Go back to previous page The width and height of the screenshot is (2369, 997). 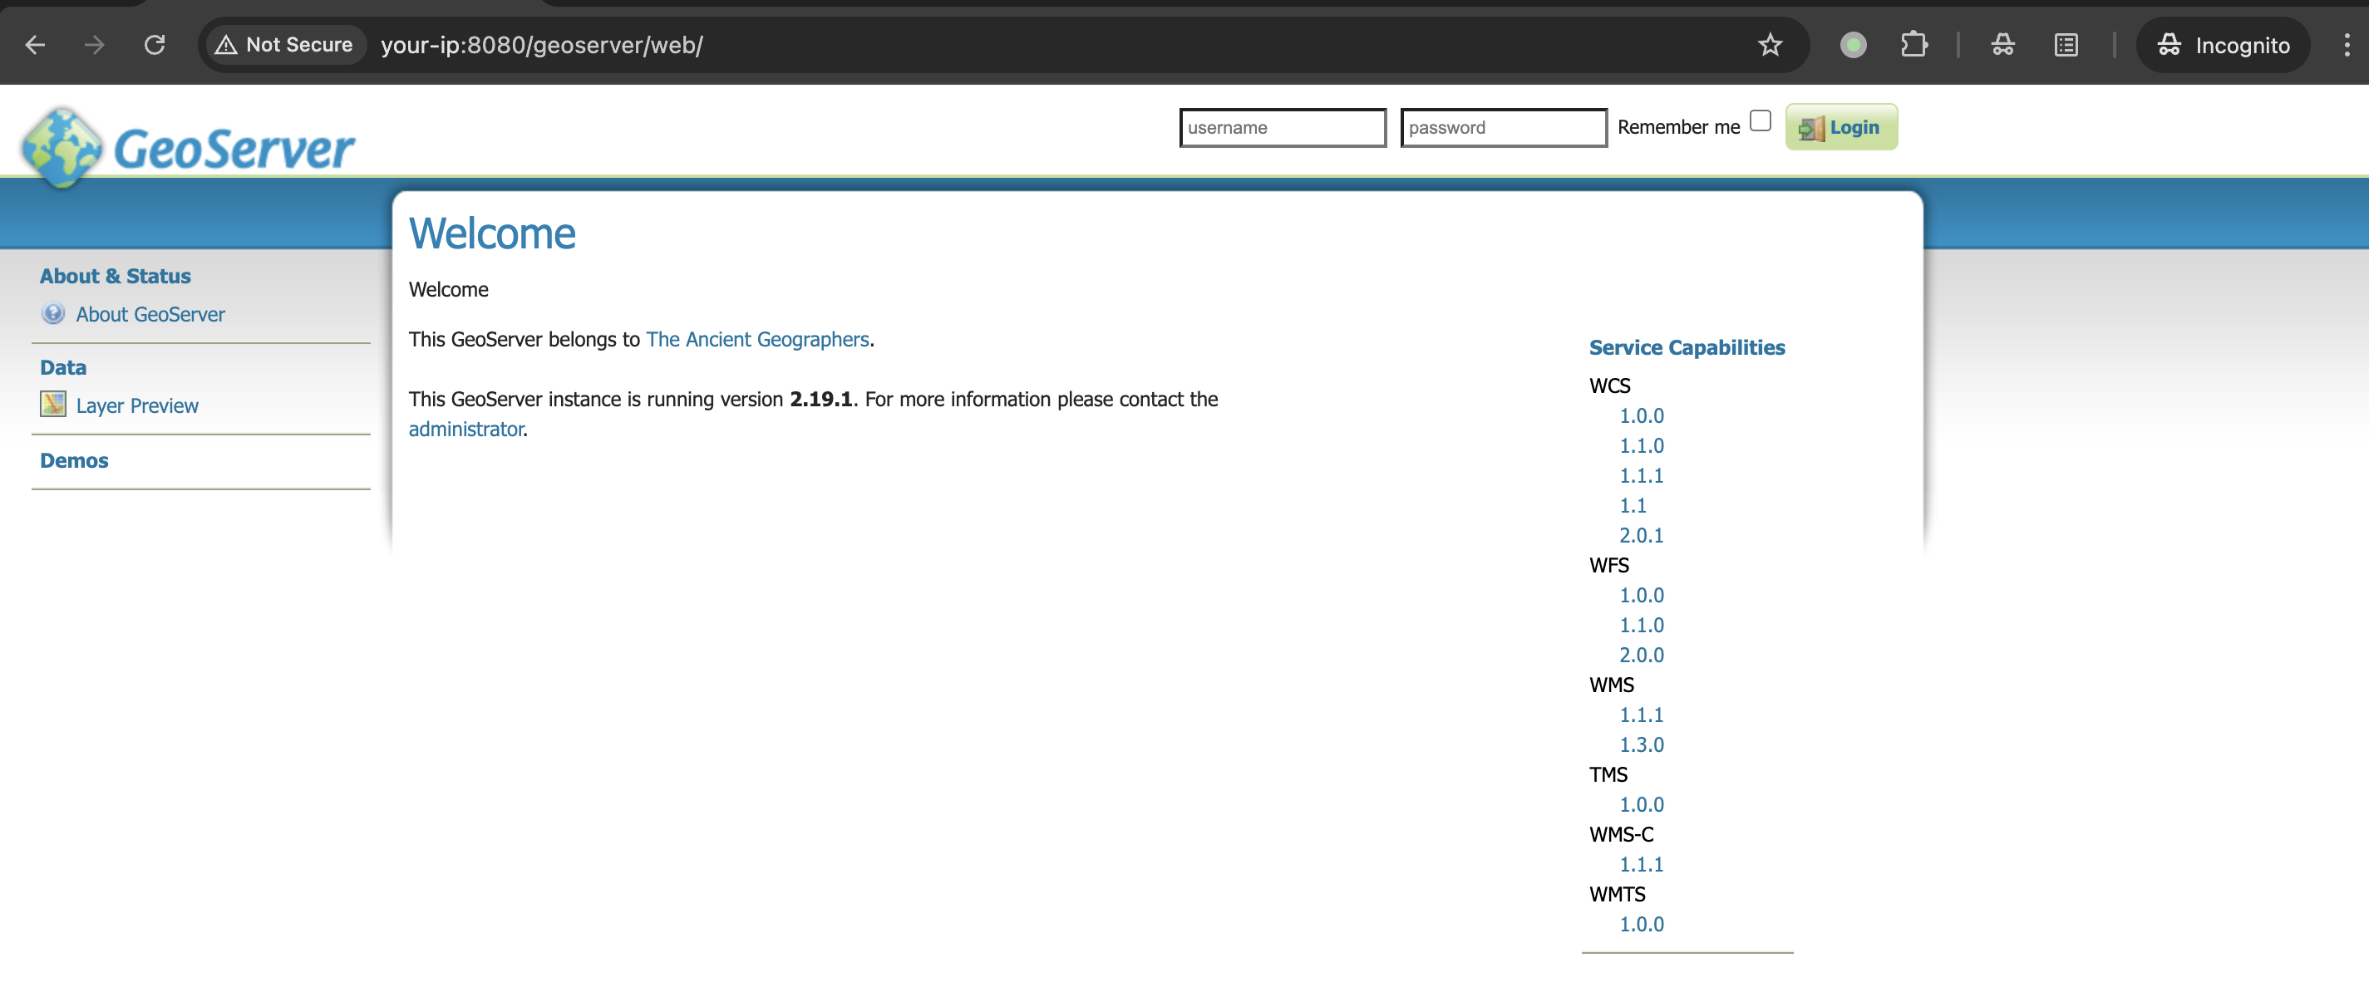35,45
